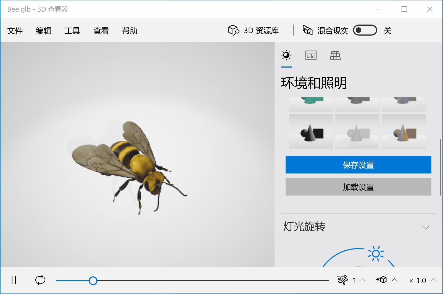
Task: Pause the bee animation playback
Action: tap(14, 280)
